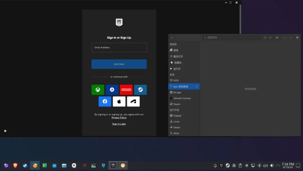Viewport: 303px width, 171px height.
Task: Open the terminal from the taskbar
Action: click(45, 165)
